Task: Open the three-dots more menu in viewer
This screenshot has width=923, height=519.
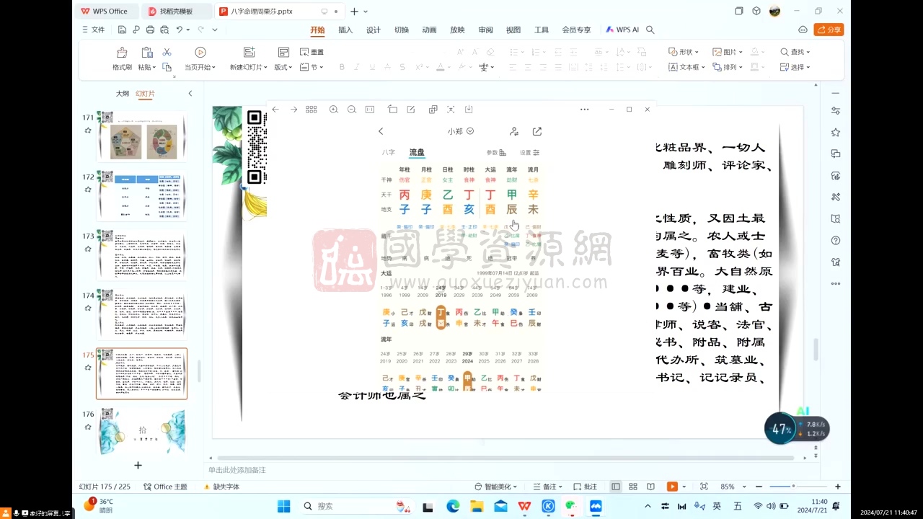Action: pyautogui.click(x=584, y=110)
